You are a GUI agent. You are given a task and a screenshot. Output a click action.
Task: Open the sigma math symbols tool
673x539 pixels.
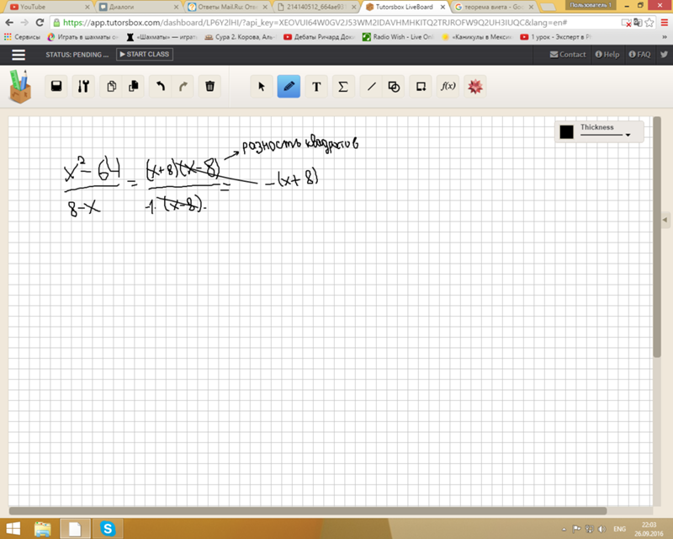(342, 86)
